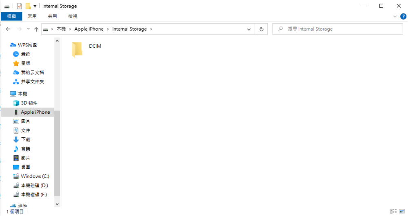Switch to the 共用 ribbon tab
This screenshot has width=408, height=216.
tap(52, 16)
